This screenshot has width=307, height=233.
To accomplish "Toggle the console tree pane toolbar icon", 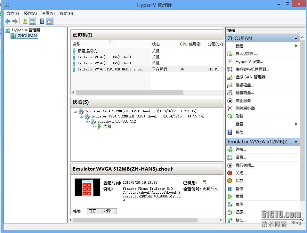I will coord(33,21).
